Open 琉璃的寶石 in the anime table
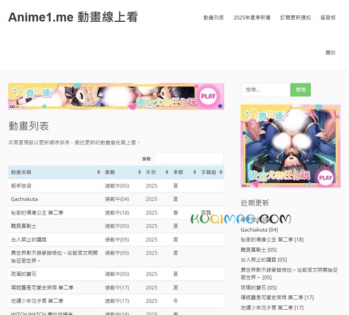349x315 pixels. [23, 274]
